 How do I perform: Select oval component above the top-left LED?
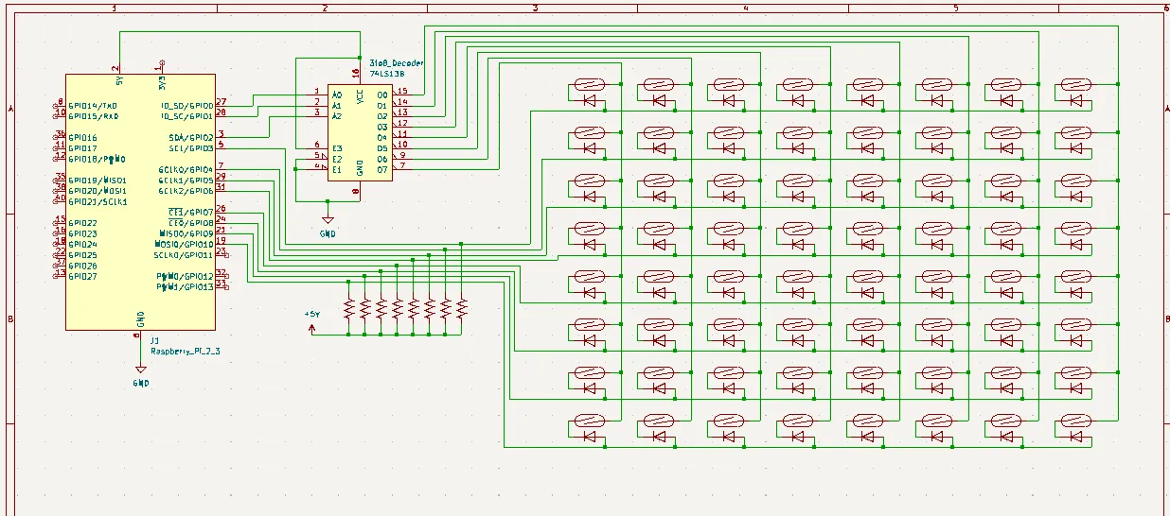[x=592, y=84]
